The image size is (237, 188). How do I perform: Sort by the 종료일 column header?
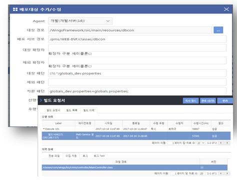(x=136, y=123)
